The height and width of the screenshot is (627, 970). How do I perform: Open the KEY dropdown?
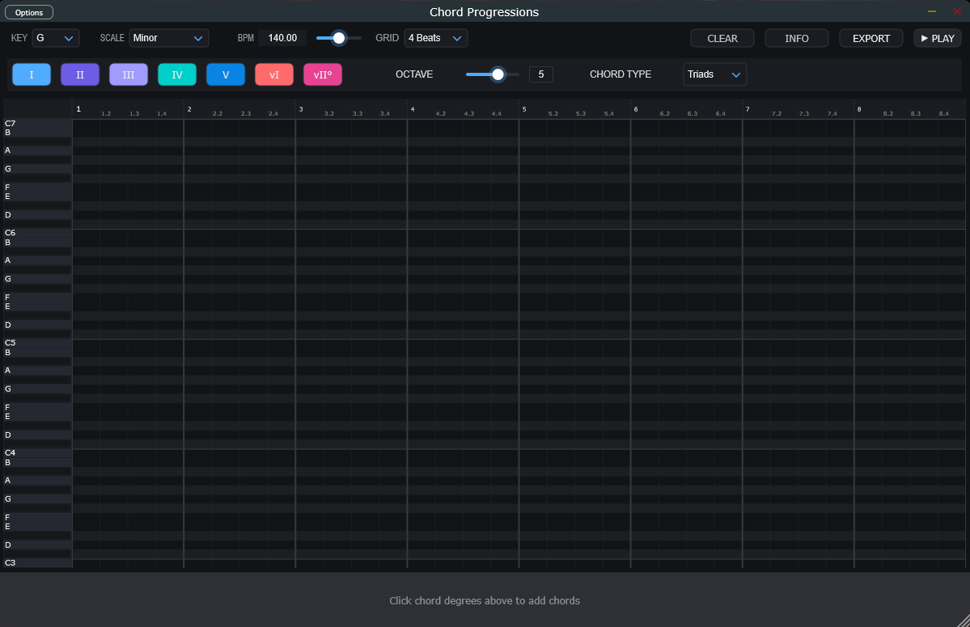point(56,38)
